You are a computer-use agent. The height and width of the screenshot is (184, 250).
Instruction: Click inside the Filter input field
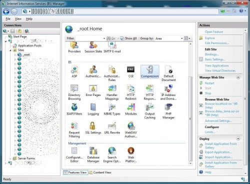point(88,38)
